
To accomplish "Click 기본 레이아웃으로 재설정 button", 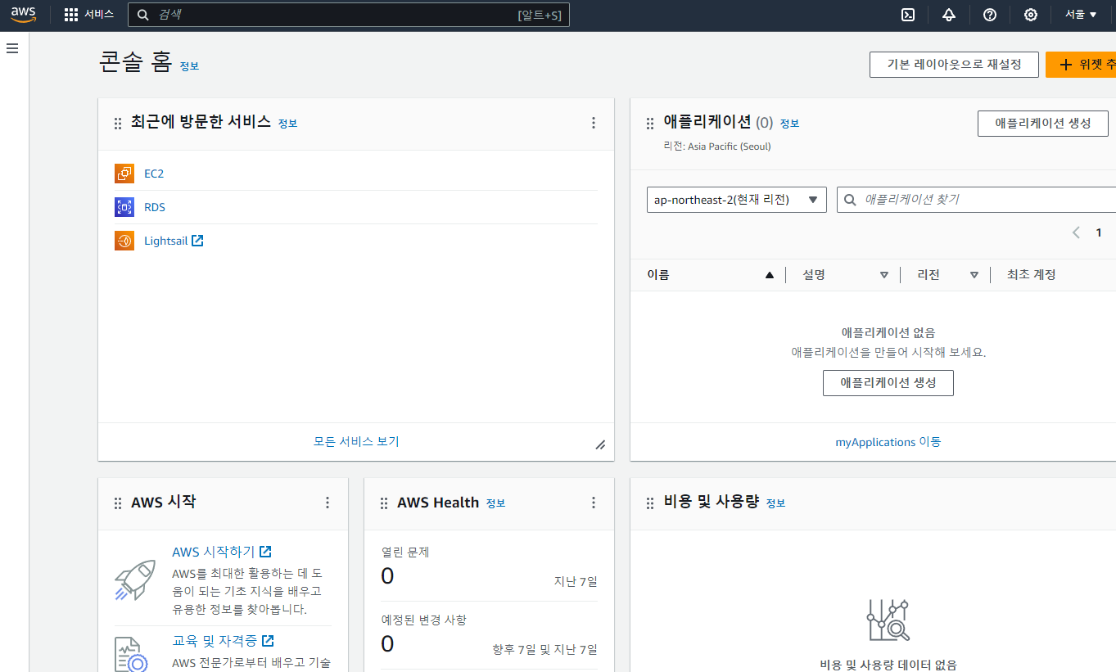I will click(954, 65).
